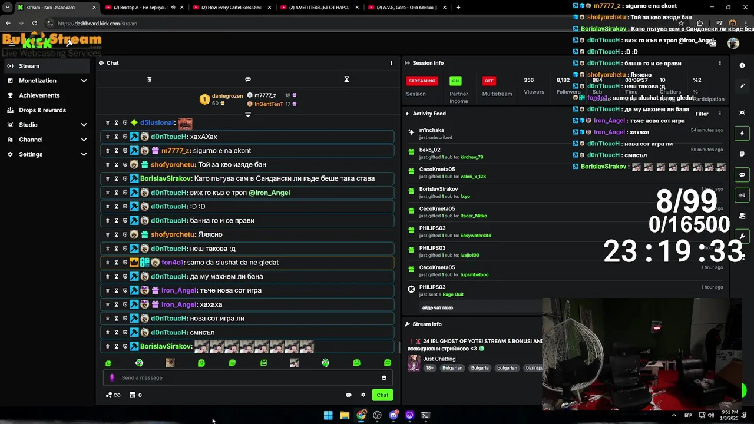Show hidden system tray icons chevron
This screenshot has height=424, width=754.
tap(674, 415)
